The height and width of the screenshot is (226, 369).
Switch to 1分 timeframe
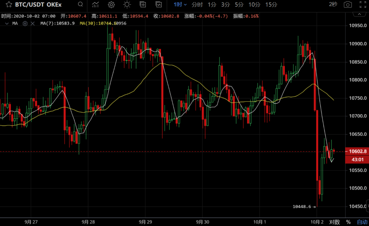click(212, 4)
